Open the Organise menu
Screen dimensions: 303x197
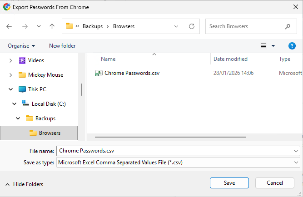(x=21, y=46)
